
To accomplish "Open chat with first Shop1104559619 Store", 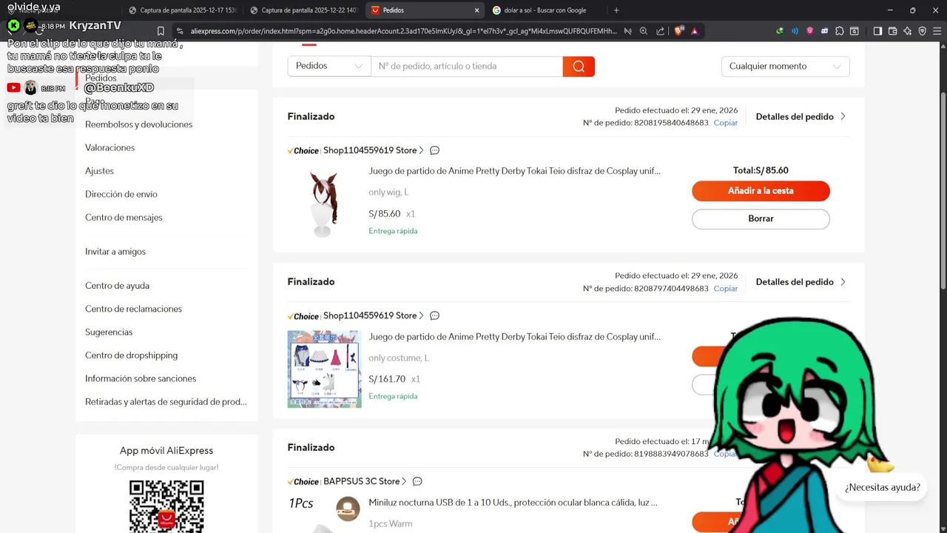I will coord(434,150).
